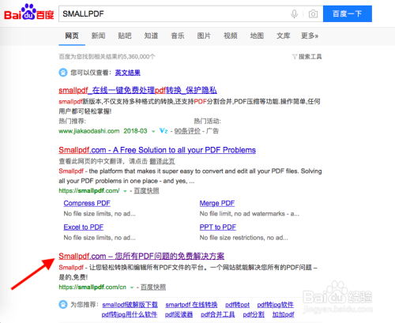The width and height of the screenshot is (395, 323).
Task: Click the Baidu logo
Action: (28, 12)
